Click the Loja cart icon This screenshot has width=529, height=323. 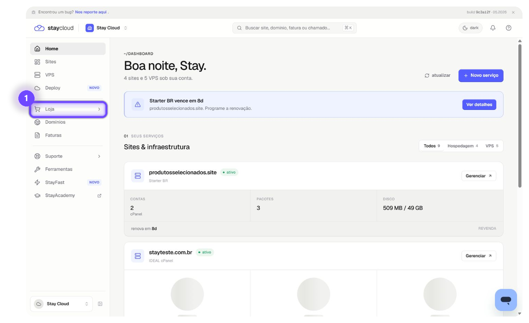[x=37, y=109]
